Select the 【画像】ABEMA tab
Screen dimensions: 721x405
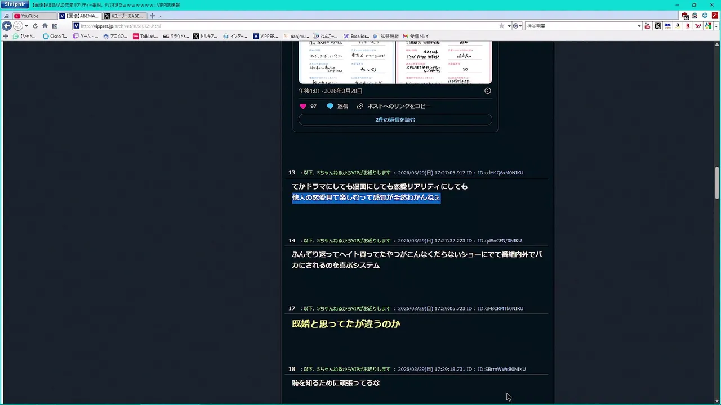(x=79, y=16)
